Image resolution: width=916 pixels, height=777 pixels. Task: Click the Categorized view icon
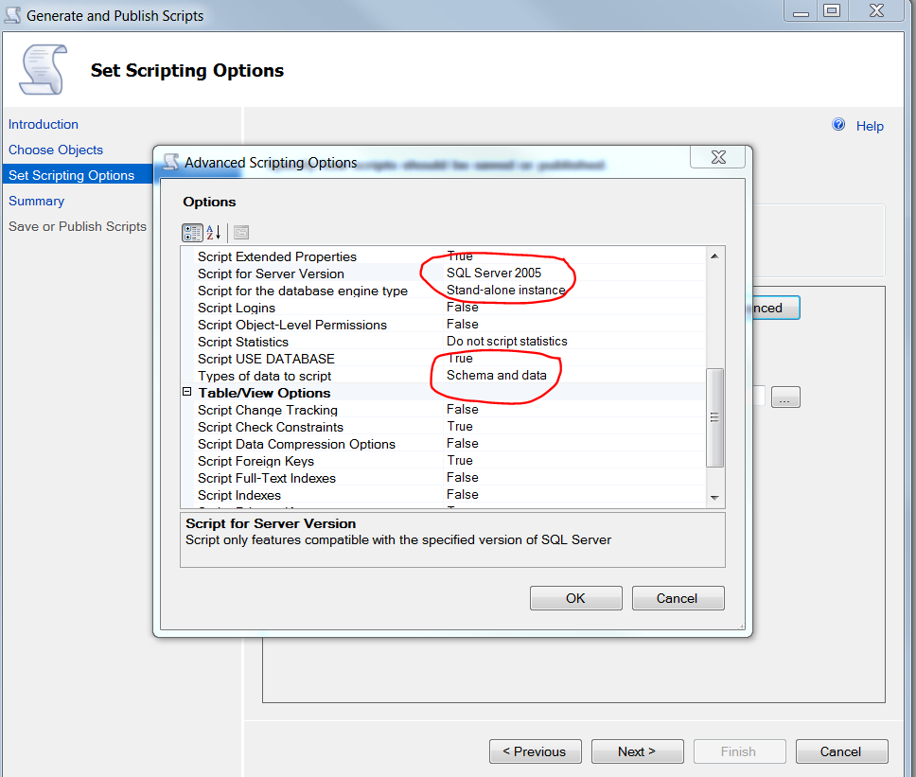[x=191, y=232]
